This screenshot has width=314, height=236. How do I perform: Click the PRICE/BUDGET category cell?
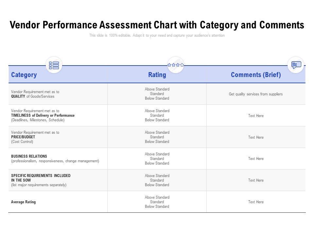tap(35, 137)
